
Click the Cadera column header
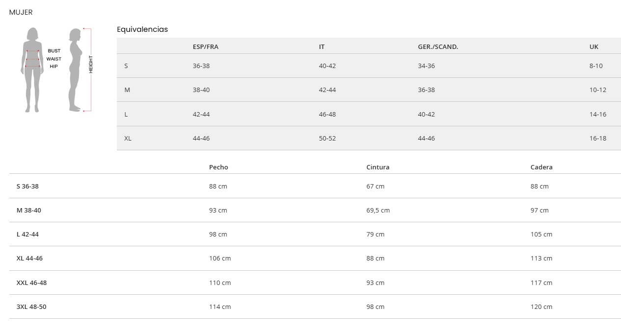pyautogui.click(x=541, y=167)
